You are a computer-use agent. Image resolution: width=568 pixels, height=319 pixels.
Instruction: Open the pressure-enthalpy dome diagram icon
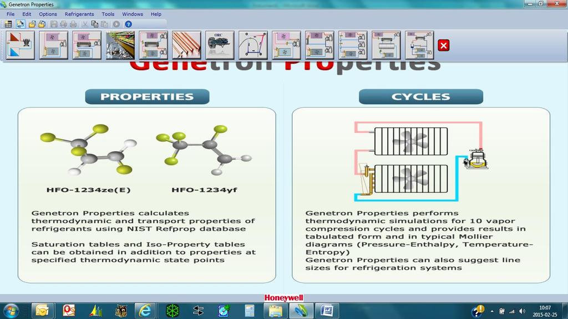253,45
